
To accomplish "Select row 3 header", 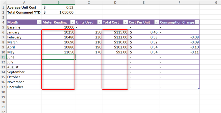I will 3,17.
